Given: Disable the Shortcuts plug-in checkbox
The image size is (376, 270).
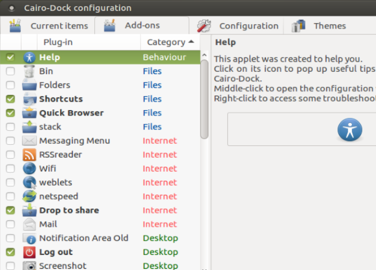Looking at the screenshot, I should coord(11,99).
